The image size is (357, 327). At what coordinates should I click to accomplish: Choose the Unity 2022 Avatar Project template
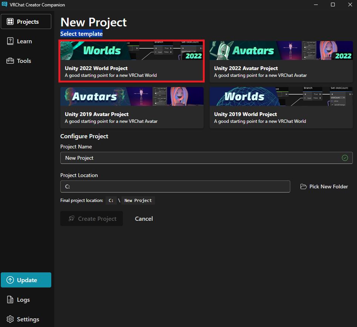coord(281,61)
